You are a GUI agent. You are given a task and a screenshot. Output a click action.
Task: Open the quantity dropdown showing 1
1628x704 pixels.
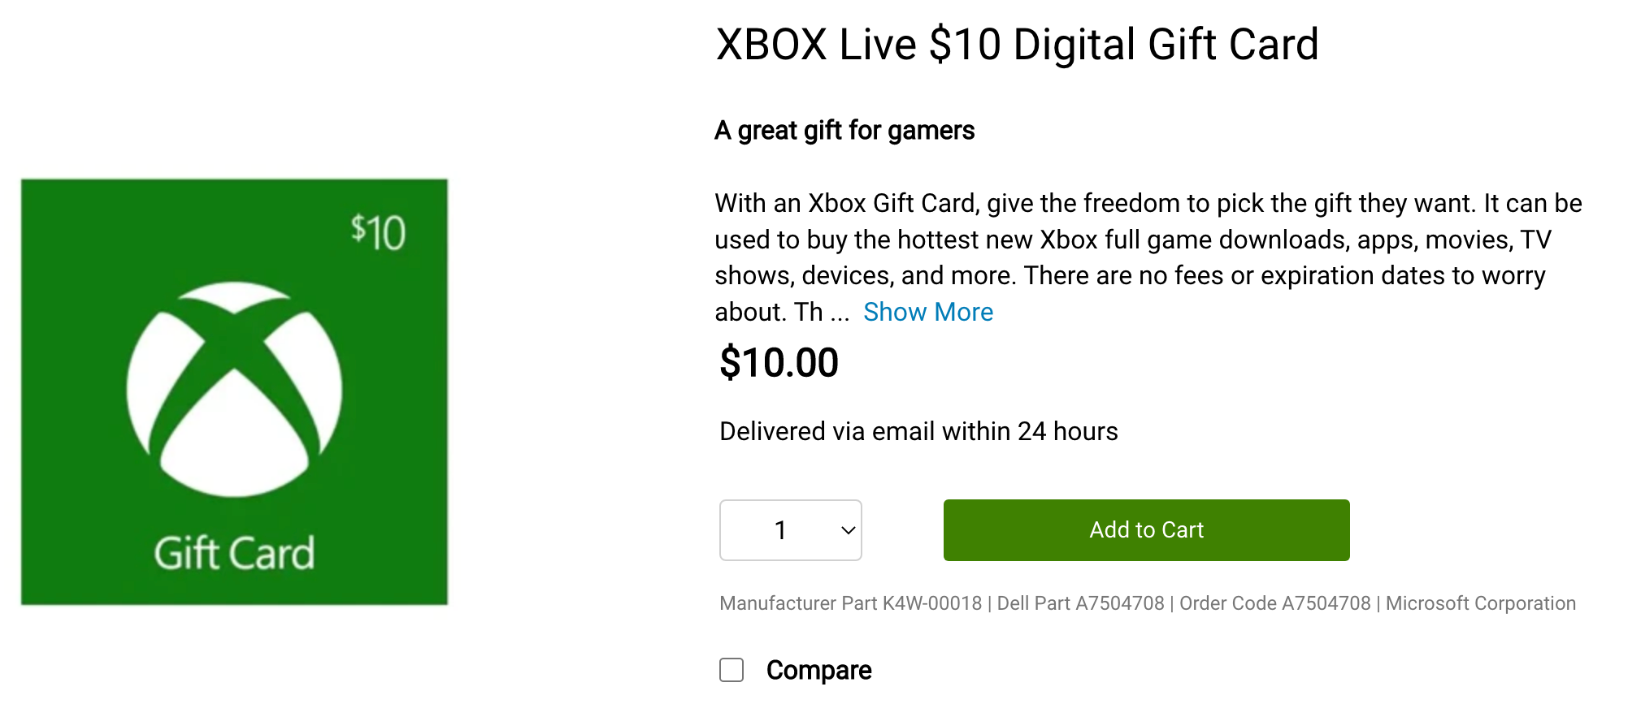(x=790, y=529)
